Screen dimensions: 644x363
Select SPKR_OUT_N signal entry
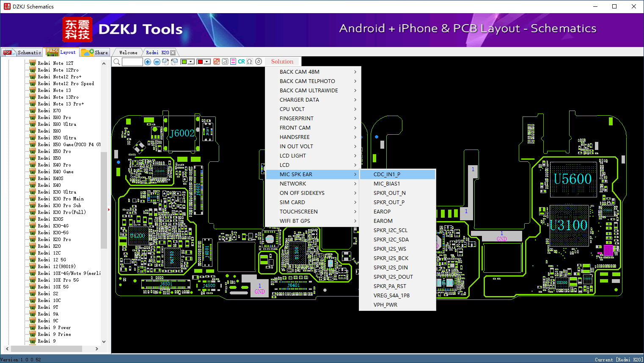coord(397,193)
